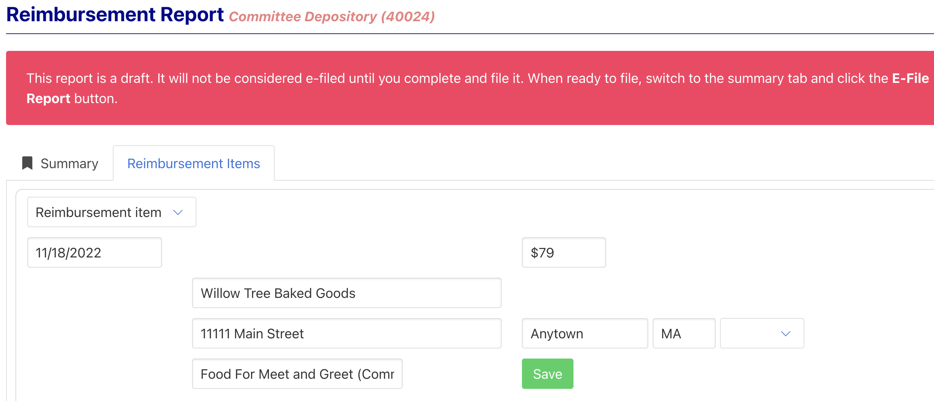Click the bookmark icon beside Summary
934x401 pixels.
[27, 163]
